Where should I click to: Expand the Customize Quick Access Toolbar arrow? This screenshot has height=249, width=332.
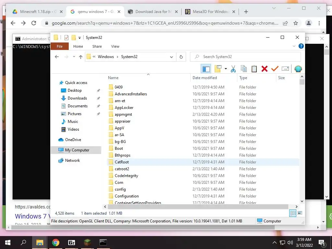[x=80, y=38]
